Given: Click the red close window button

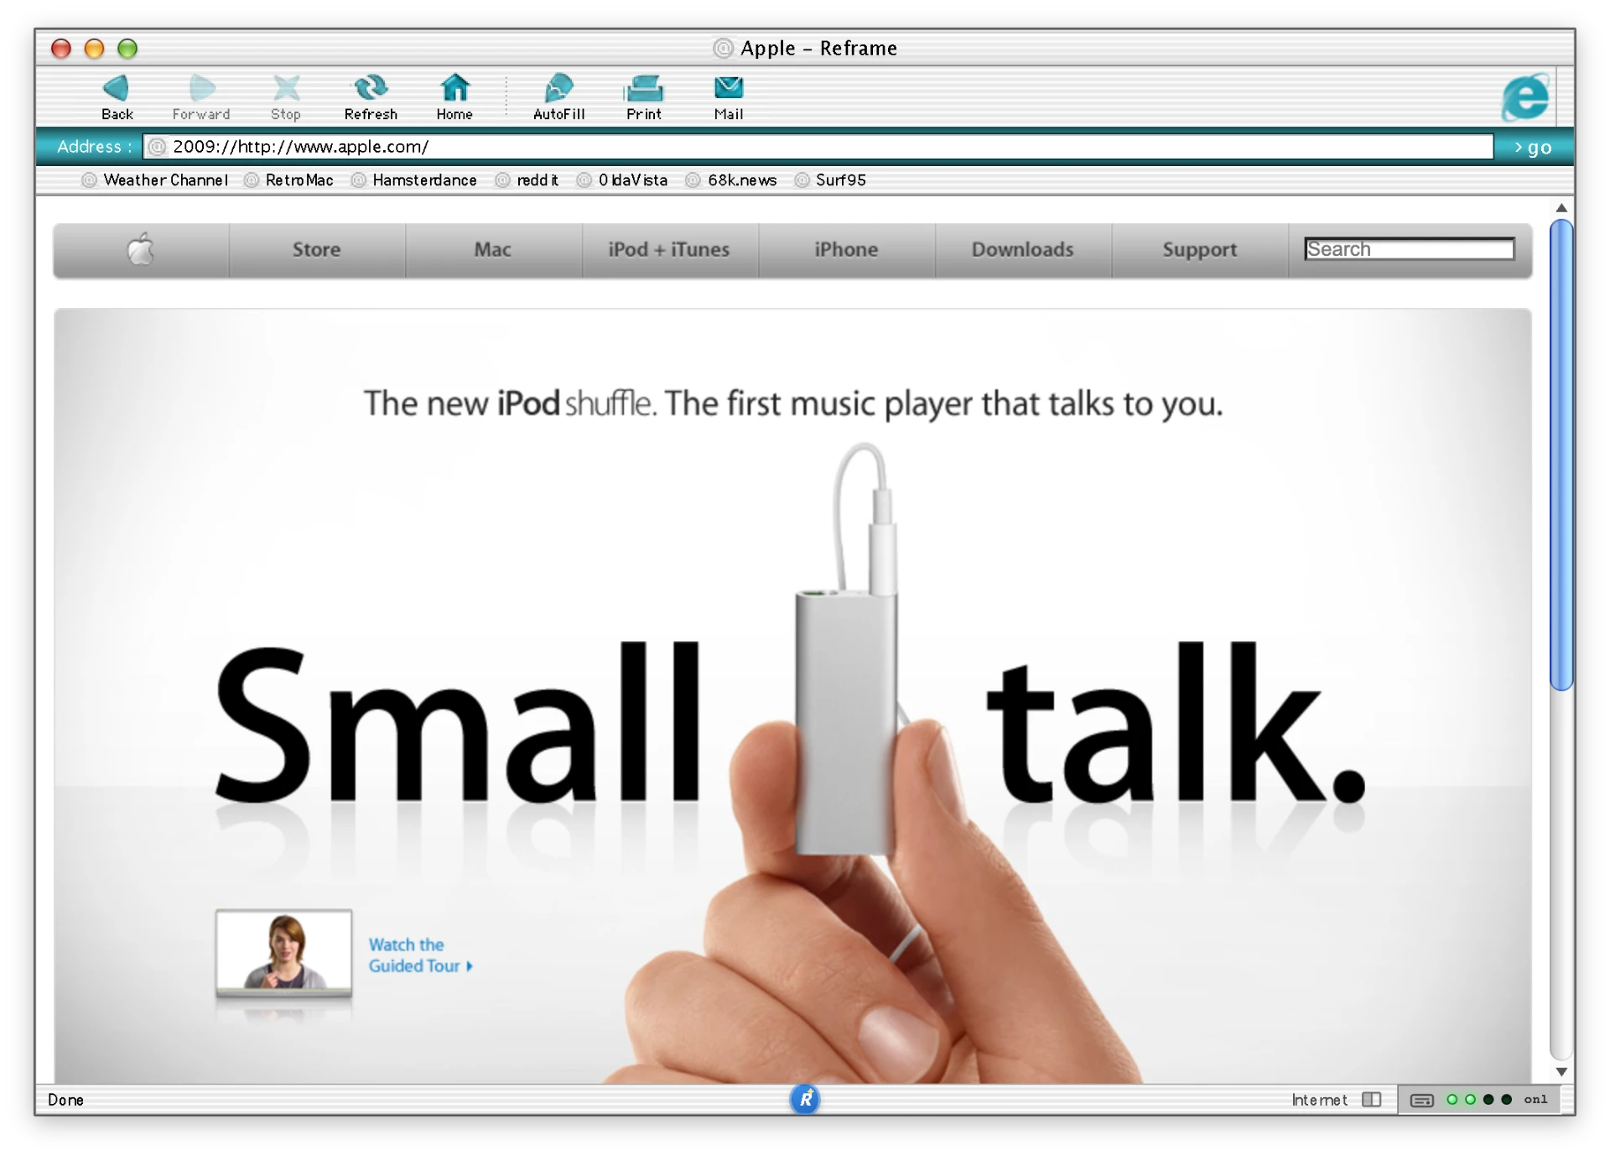Looking at the screenshot, I should point(61,49).
